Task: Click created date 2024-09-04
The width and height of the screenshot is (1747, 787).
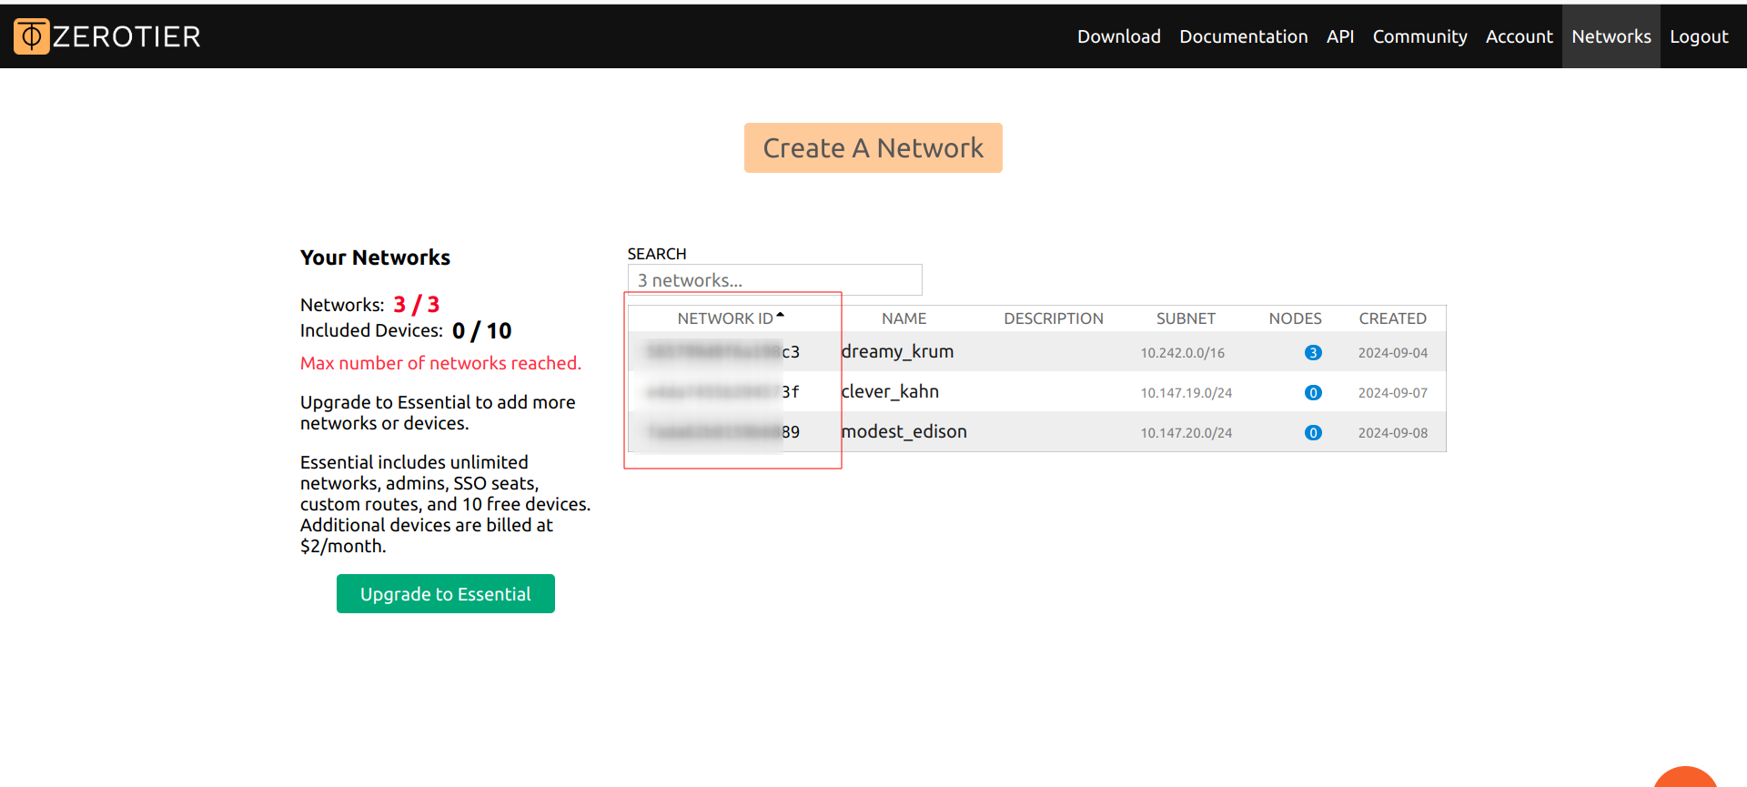Action: (x=1393, y=353)
